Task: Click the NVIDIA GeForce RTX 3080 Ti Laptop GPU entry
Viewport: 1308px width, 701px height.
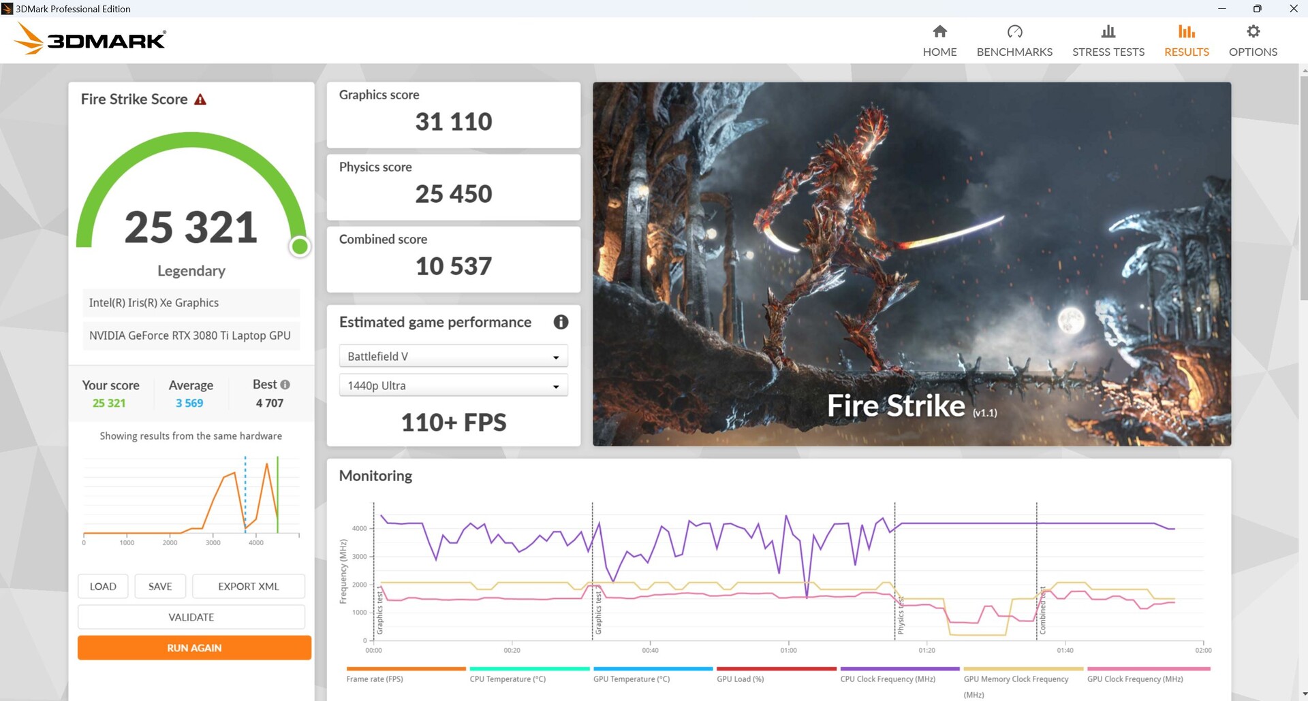Action: pos(191,336)
